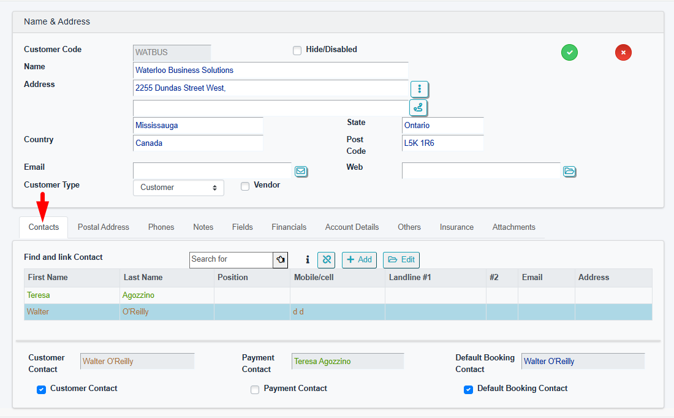Check the Payment Contact checkbox
The width and height of the screenshot is (674, 418).
tap(255, 390)
